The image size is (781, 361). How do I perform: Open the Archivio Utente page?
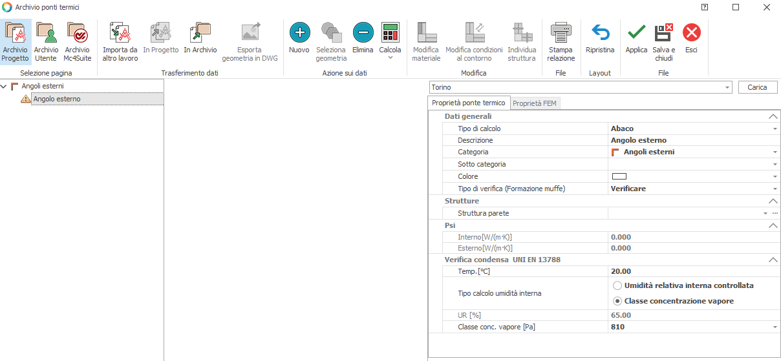coord(46,41)
